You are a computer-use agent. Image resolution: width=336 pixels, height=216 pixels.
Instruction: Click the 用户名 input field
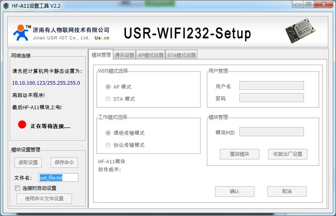pyautogui.click(x=271, y=86)
